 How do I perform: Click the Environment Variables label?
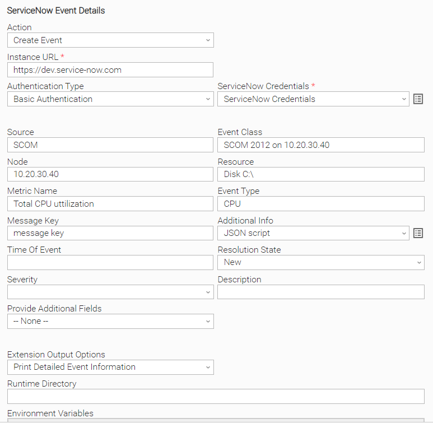pyautogui.click(x=50, y=413)
